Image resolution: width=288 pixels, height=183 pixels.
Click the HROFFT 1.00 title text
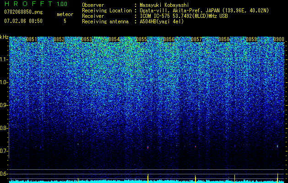click(36, 4)
